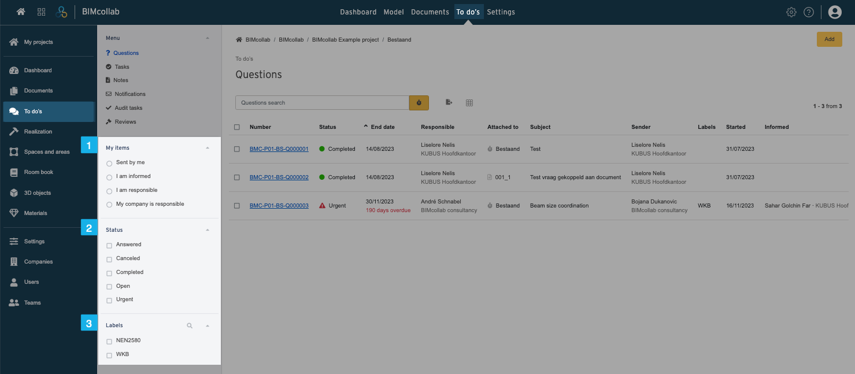Check the Open status filter

coord(109,287)
